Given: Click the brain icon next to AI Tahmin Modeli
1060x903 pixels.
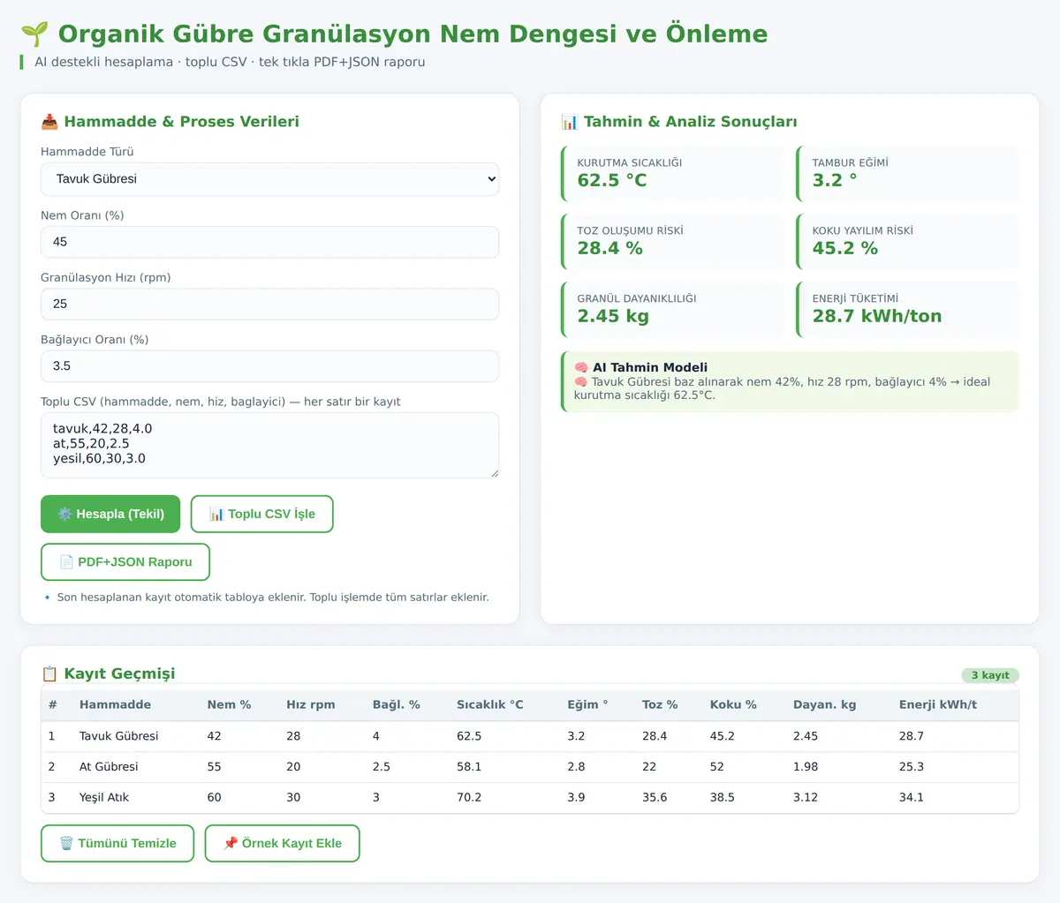Looking at the screenshot, I should point(581,367).
